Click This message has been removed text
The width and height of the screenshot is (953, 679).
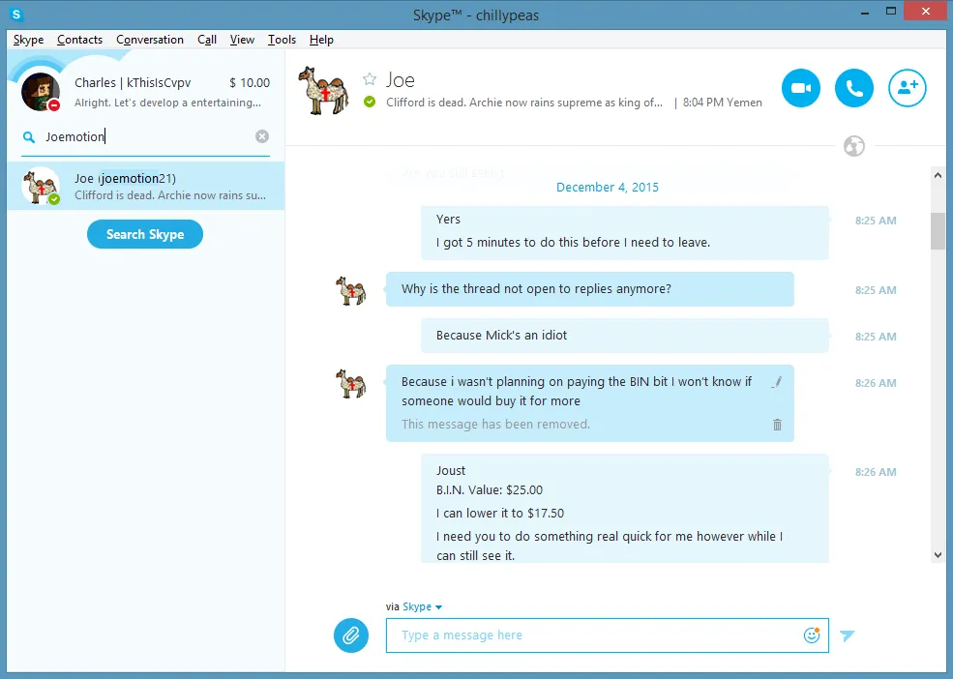click(x=495, y=425)
